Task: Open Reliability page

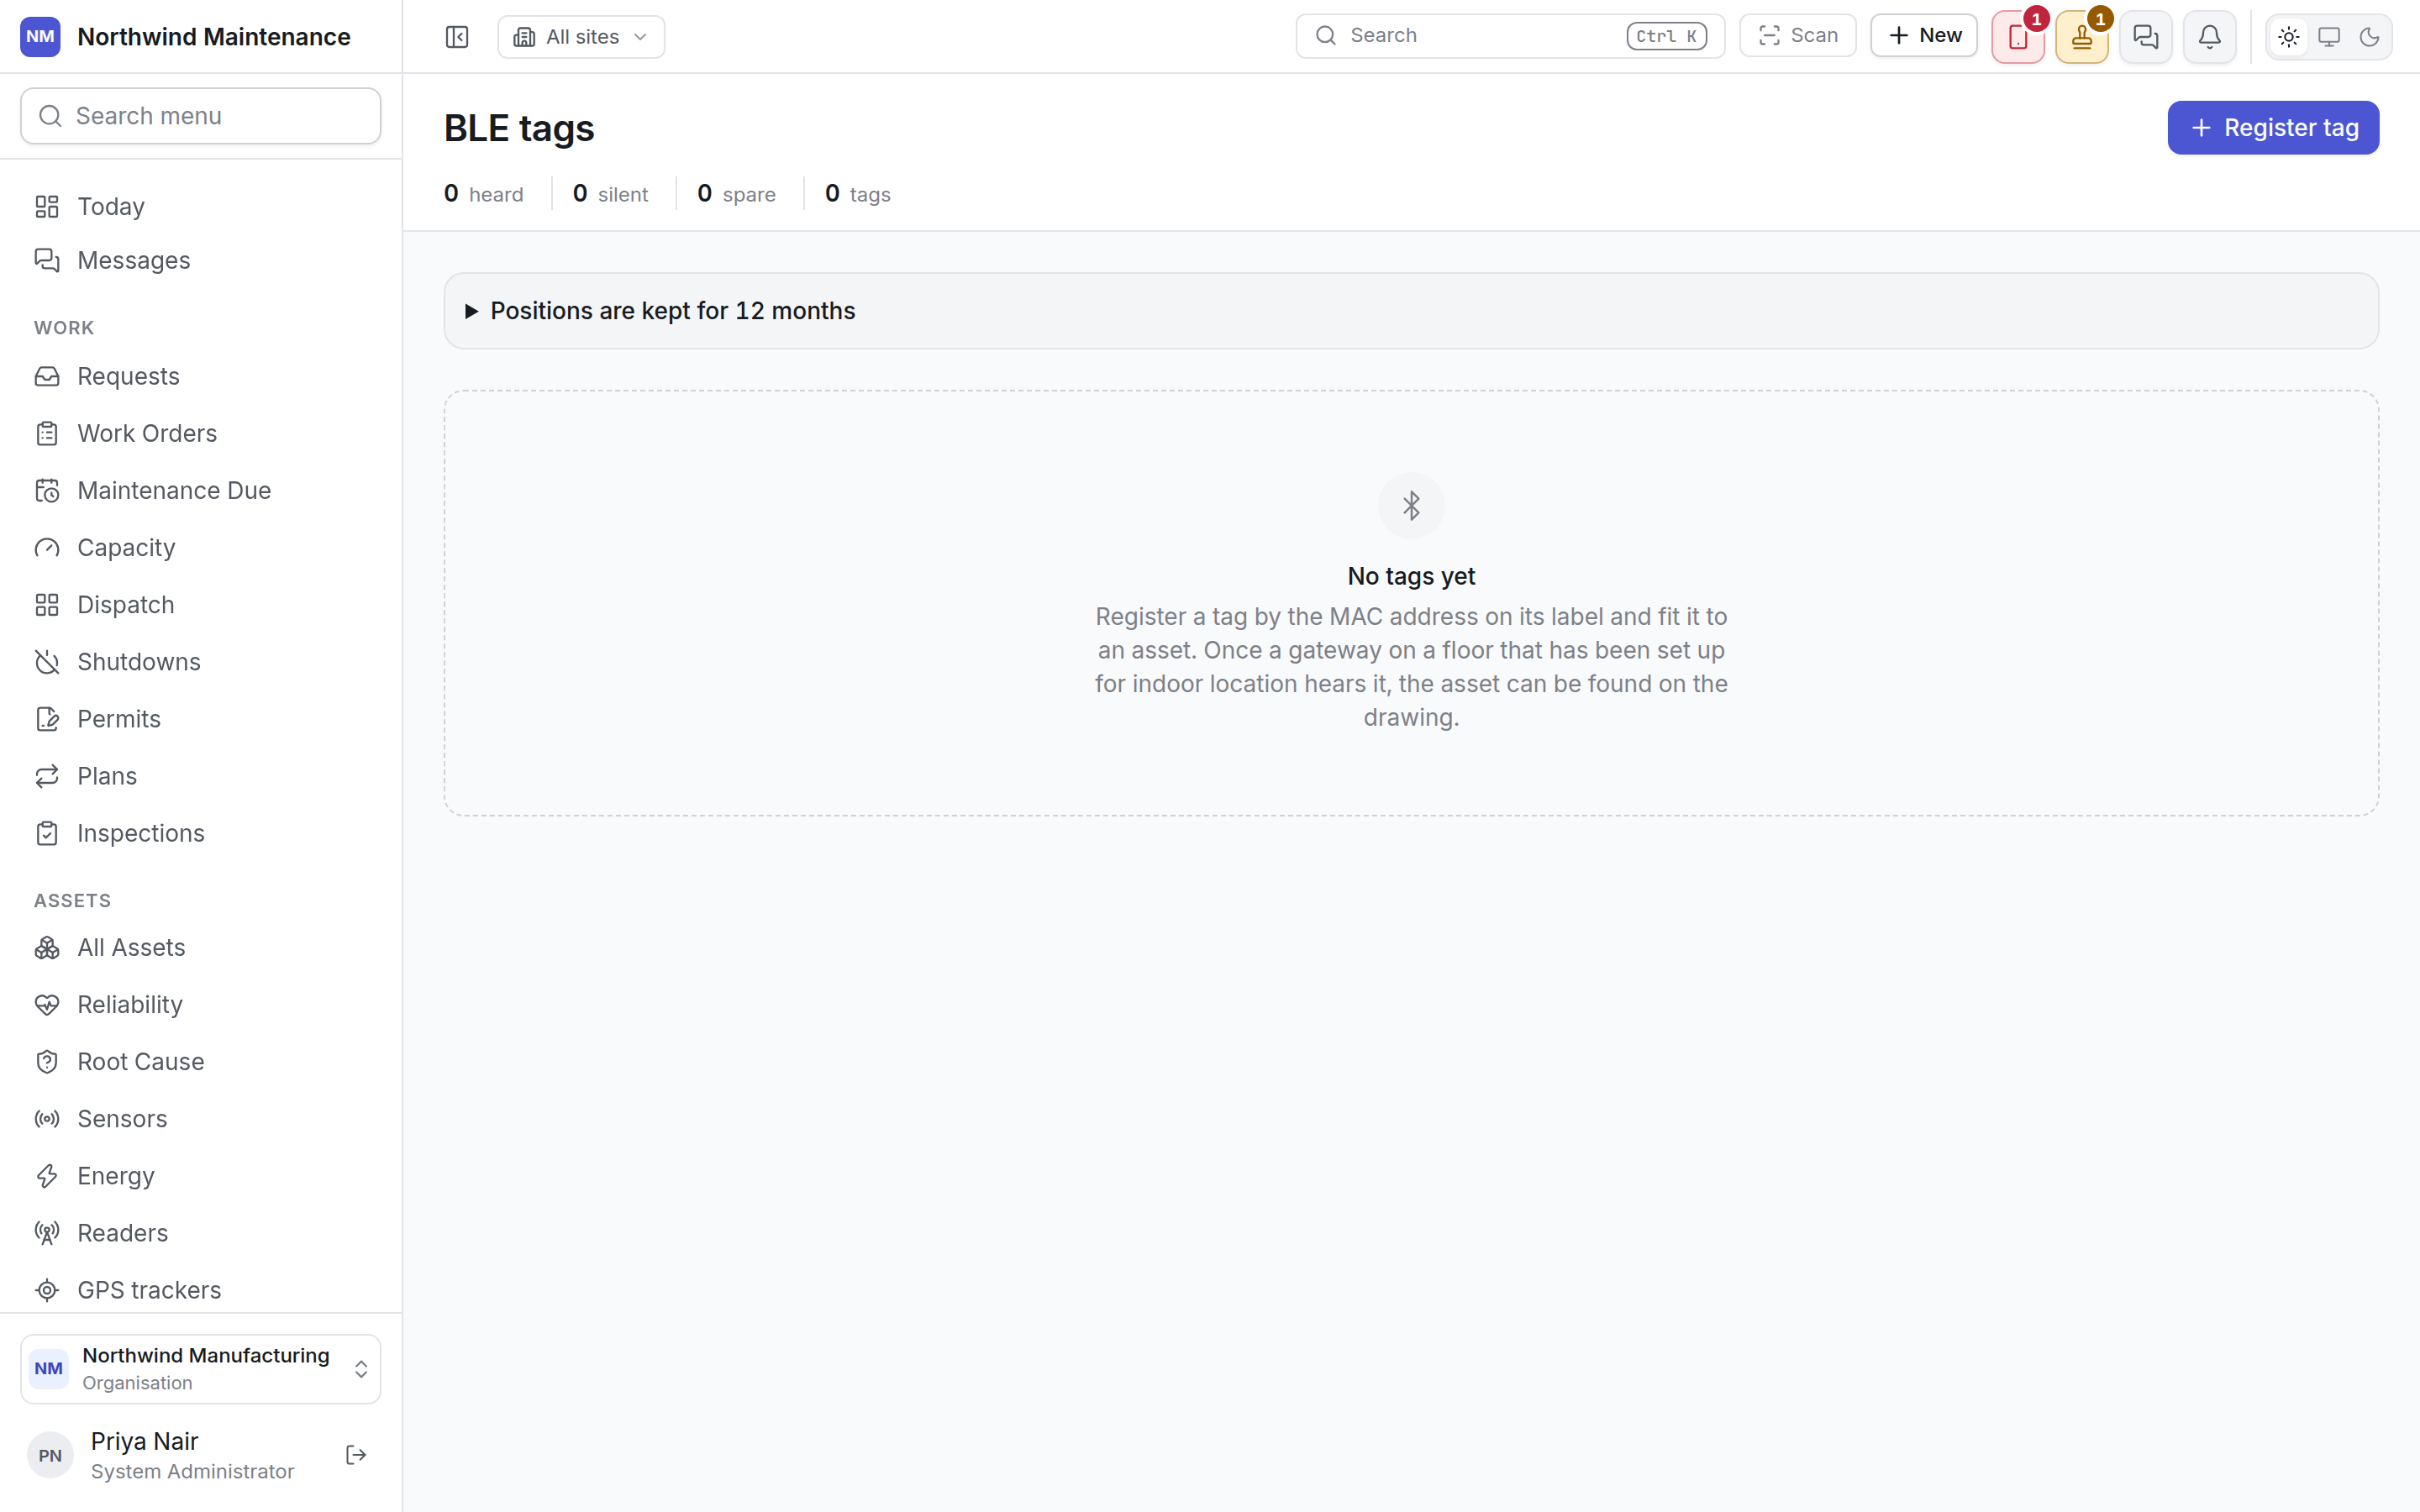Action: pyautogui.click(x=201, y=1004)
